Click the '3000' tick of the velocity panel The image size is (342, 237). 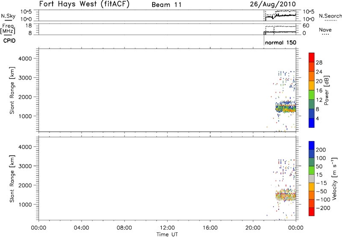25,166
